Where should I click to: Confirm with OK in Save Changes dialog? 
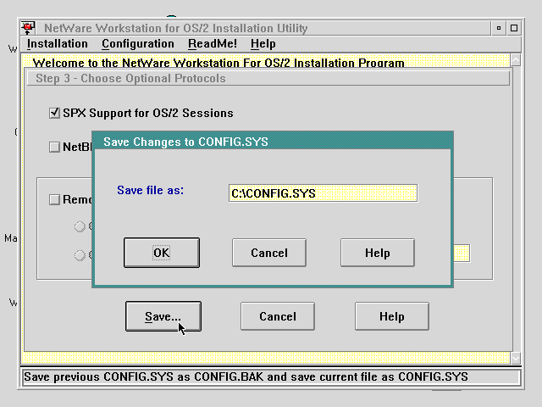[x=162, y=253]
